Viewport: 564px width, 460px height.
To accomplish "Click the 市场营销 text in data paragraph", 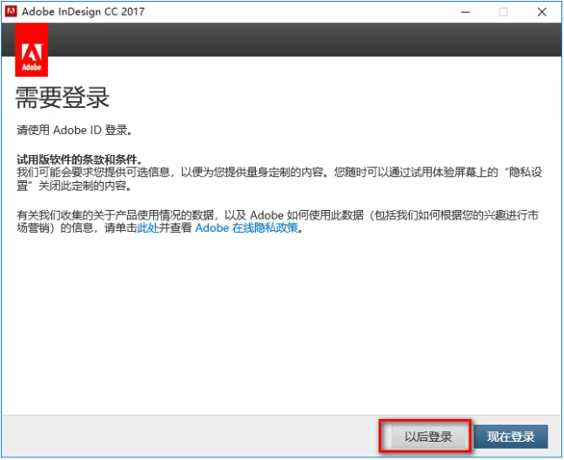I will [x=30, y=228].
